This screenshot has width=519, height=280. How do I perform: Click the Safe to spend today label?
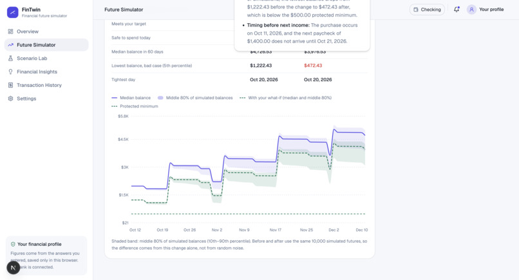(131, 38)
